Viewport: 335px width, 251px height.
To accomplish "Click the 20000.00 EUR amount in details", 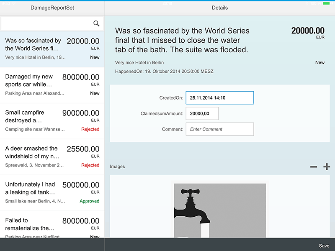I will (x=308, y=31).
